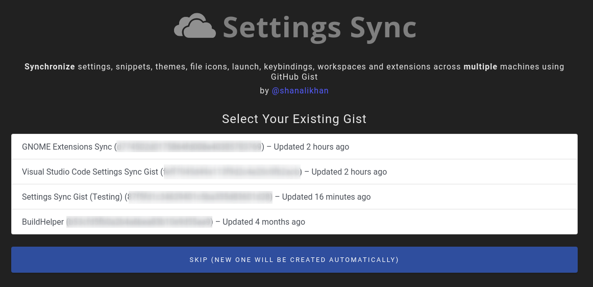The width and height of the screenshot is (593, 287).
Task: Click the Settings Sync title text
Action: (319, 27)
